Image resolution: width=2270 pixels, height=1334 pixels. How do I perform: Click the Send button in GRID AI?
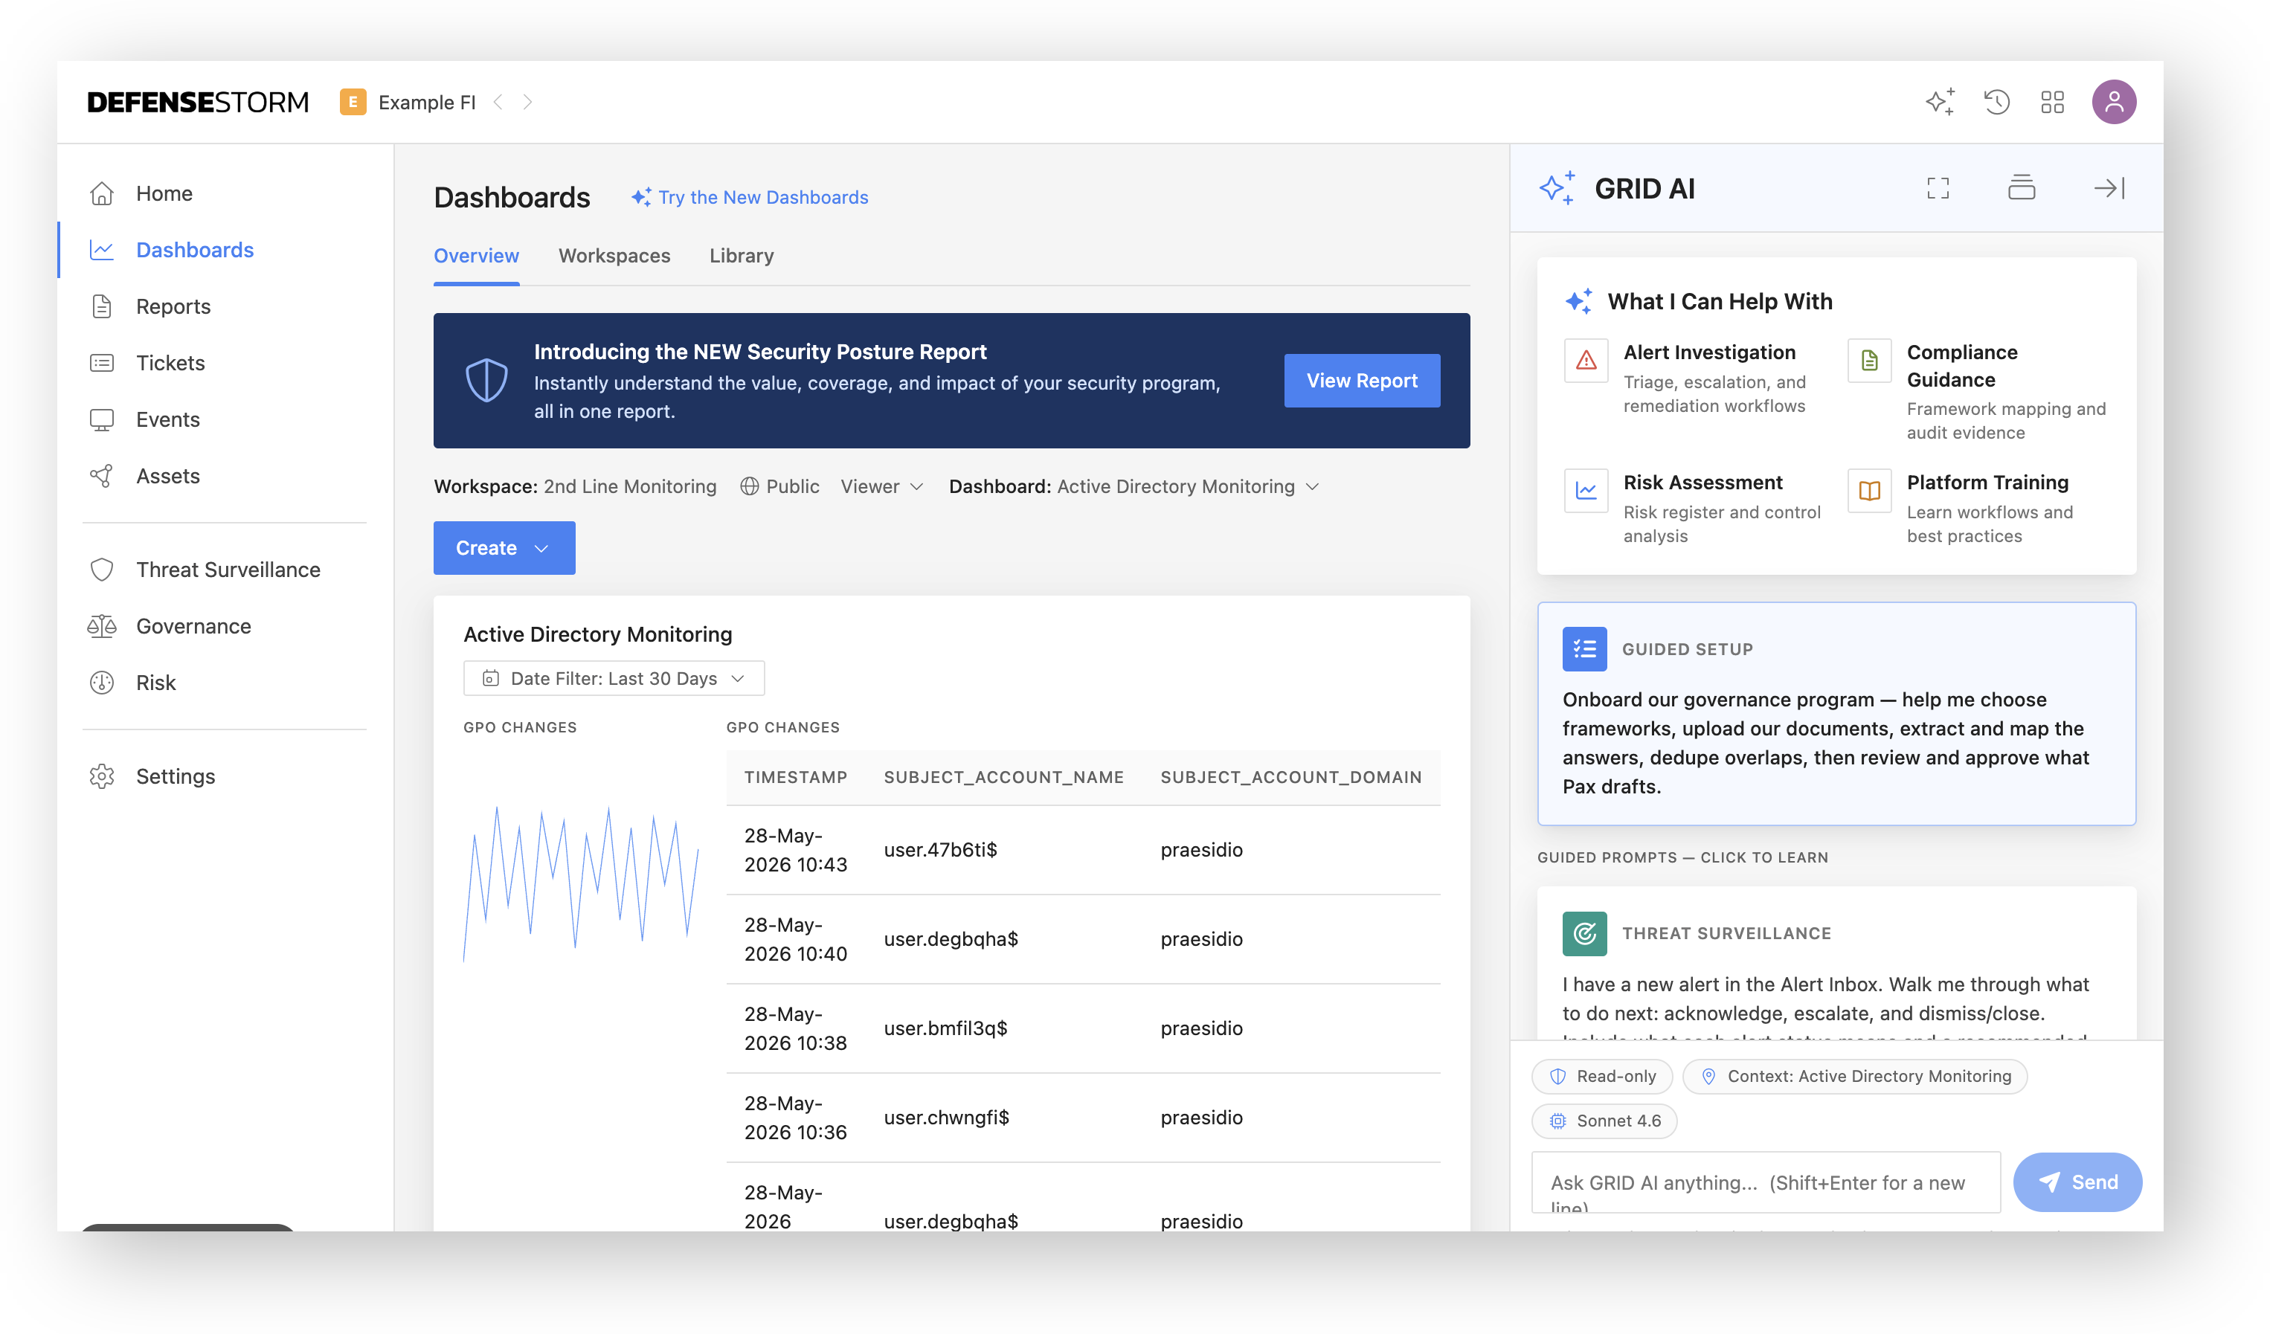pyautogui.click(x=2077, y=1182)
